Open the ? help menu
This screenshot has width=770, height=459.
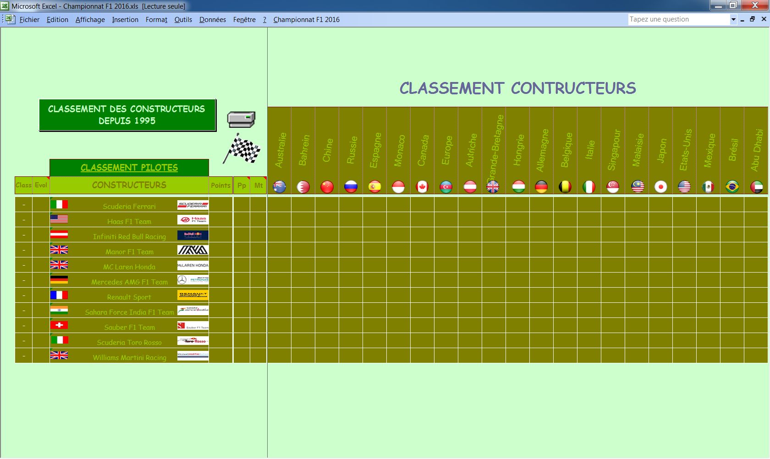(264, 19)
